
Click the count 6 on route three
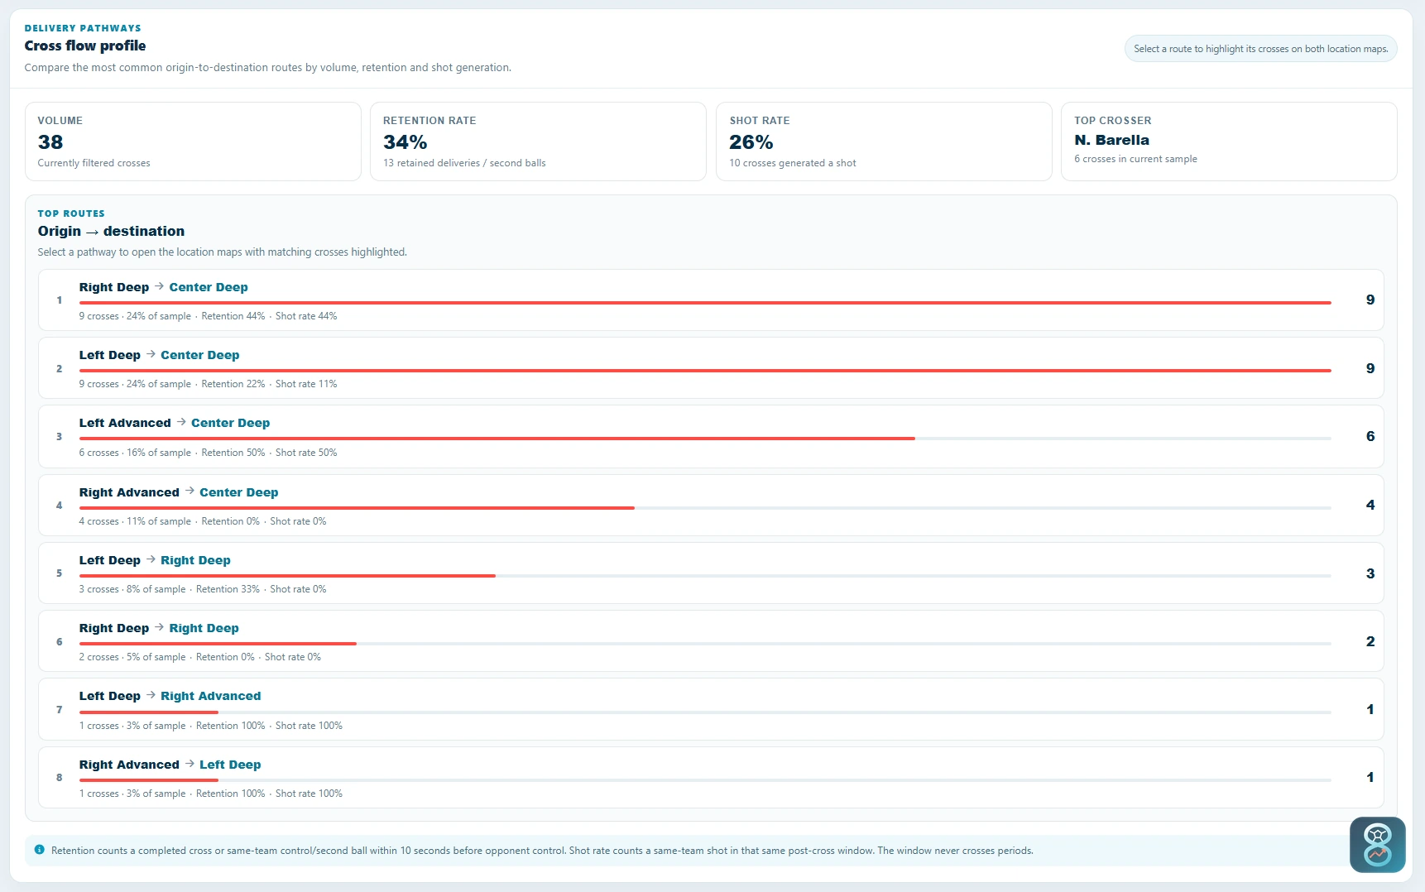tap(1370, 436)
